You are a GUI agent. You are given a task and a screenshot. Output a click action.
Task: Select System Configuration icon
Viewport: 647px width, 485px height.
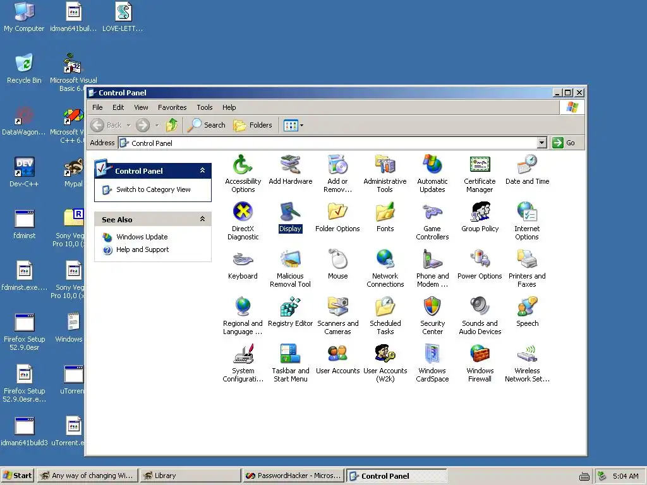click(243, 354)
